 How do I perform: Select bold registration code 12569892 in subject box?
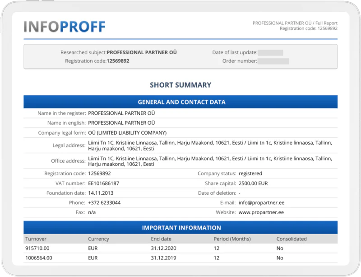point(118,61)
